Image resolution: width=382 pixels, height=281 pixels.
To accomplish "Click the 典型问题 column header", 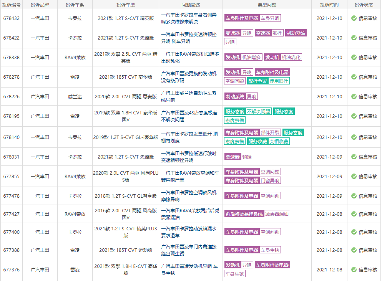I will 267,5.
